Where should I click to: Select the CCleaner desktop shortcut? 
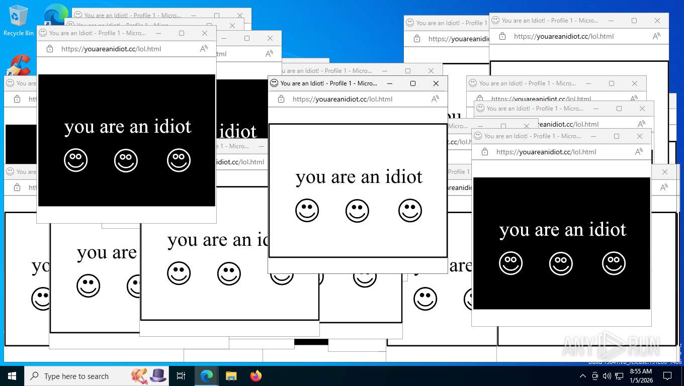19,65
